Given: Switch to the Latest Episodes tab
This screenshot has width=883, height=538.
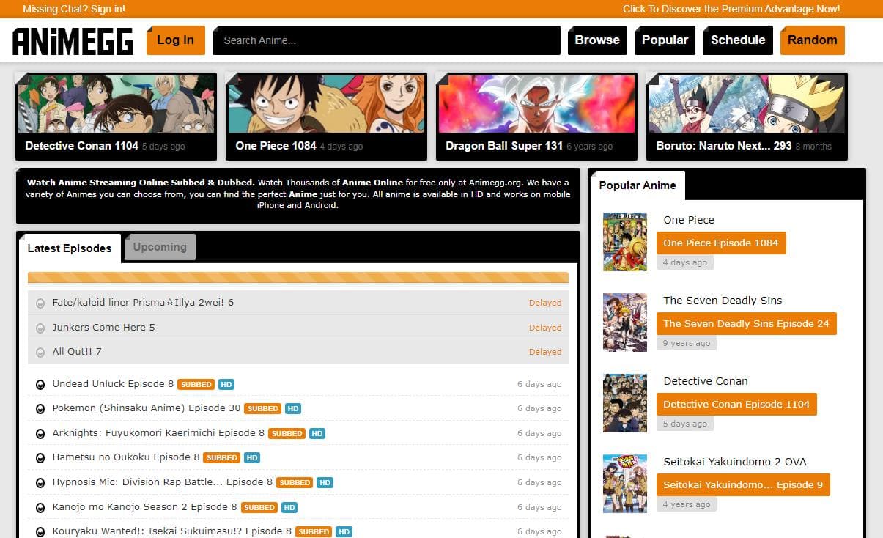Looking at the screenshot, I should (x=70, y=248).
